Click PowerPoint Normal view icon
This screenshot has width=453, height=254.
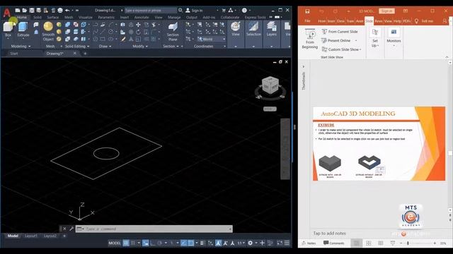coord(356,243)
